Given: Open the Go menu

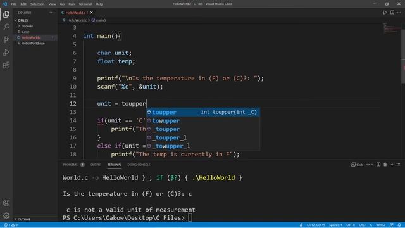Looking at the screenshot, I should point(62,4).
